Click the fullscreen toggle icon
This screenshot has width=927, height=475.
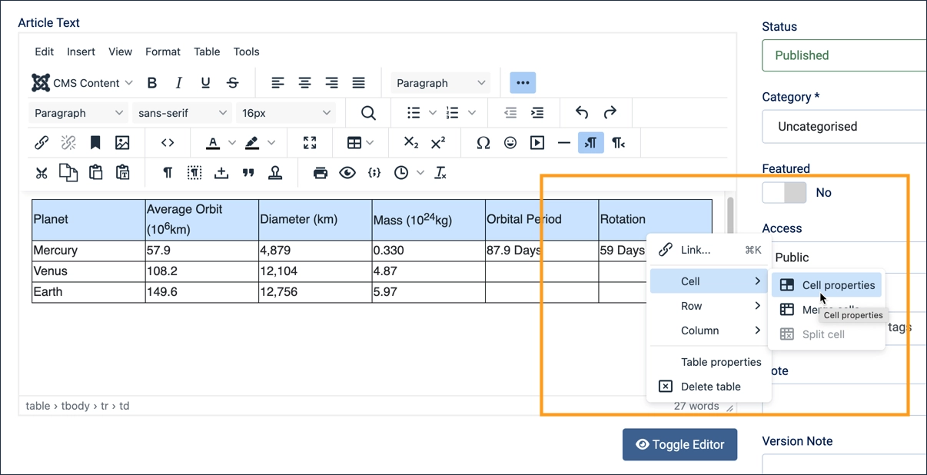310,142
